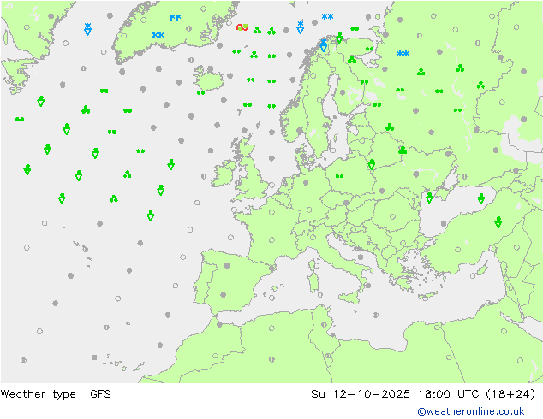
Task: Open the weatheronline.co.uk copyright link
Action: point(470,411)
